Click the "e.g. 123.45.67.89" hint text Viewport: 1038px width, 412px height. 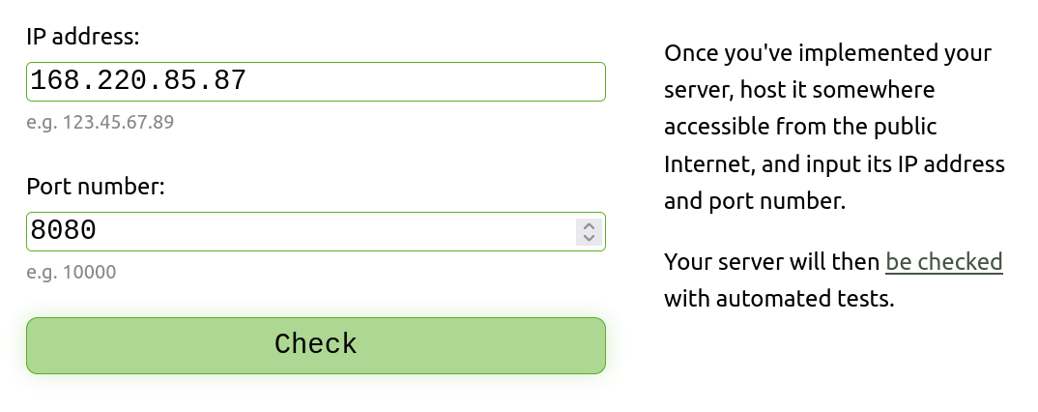pos(101,123)
